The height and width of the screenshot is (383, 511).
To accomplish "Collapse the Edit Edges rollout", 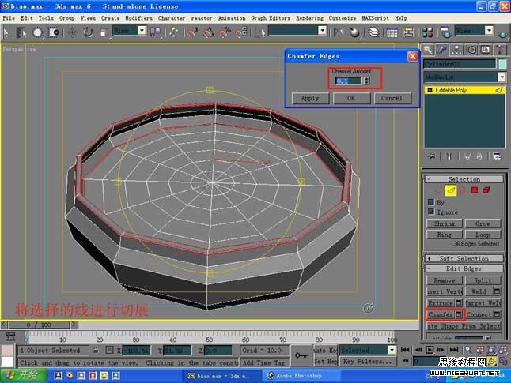I will [464, 268].
